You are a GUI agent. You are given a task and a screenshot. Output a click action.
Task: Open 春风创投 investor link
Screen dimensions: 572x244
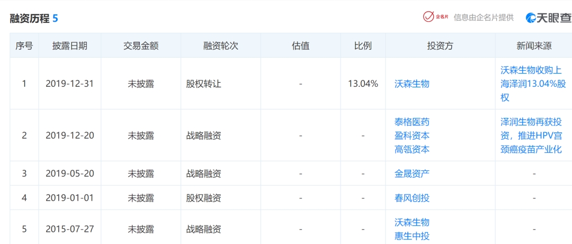(412, 198)
